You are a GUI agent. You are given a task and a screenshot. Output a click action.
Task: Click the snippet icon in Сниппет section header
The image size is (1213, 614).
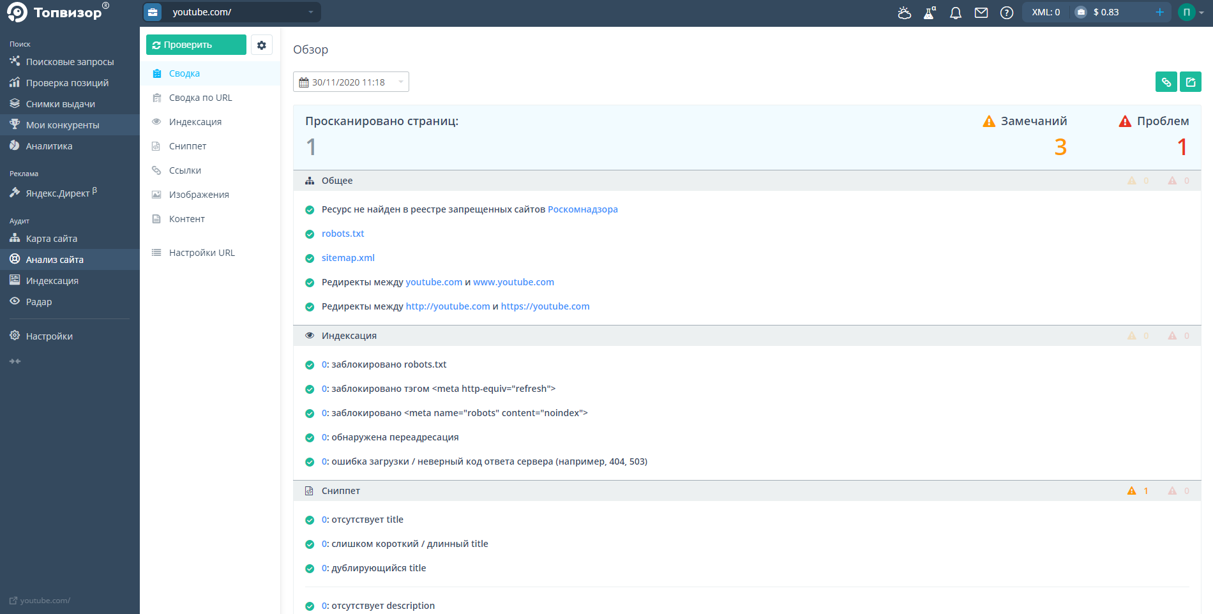click(x=310, y=491)
